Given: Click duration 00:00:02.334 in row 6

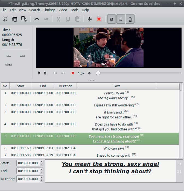Looking at the screenshot, I should (x=66, y=148).
